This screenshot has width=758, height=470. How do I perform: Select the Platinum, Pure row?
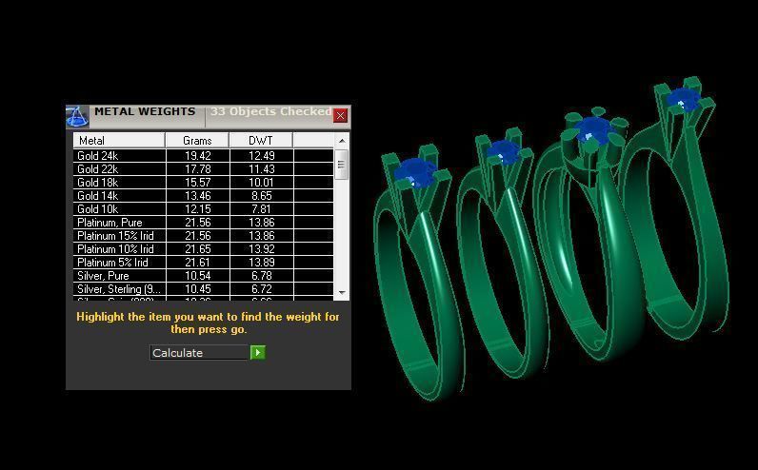pyautogui.click(x=204, y=223)
